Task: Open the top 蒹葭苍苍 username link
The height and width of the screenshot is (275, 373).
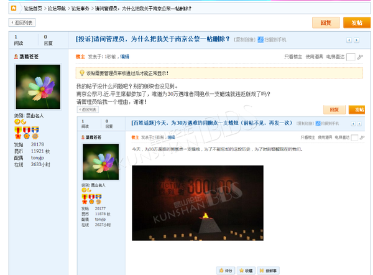Action: (x=29, y=57)
